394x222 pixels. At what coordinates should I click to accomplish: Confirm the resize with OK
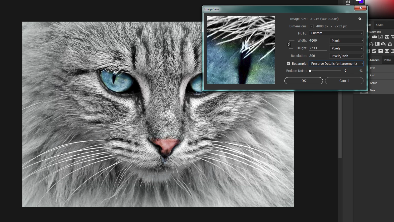(x=304, y=81)
